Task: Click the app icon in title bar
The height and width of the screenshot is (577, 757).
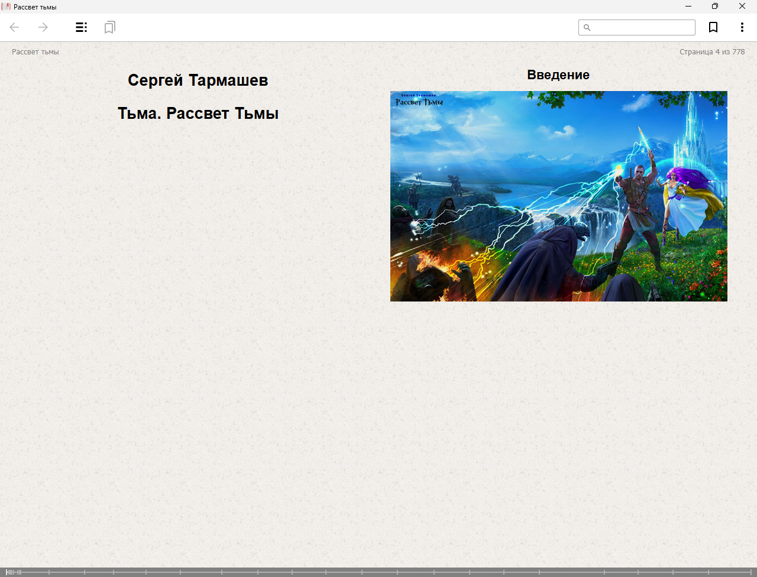Action: pos(7,7)
